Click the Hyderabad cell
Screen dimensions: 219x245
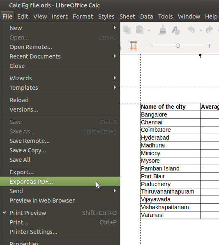tap(171, 138)
